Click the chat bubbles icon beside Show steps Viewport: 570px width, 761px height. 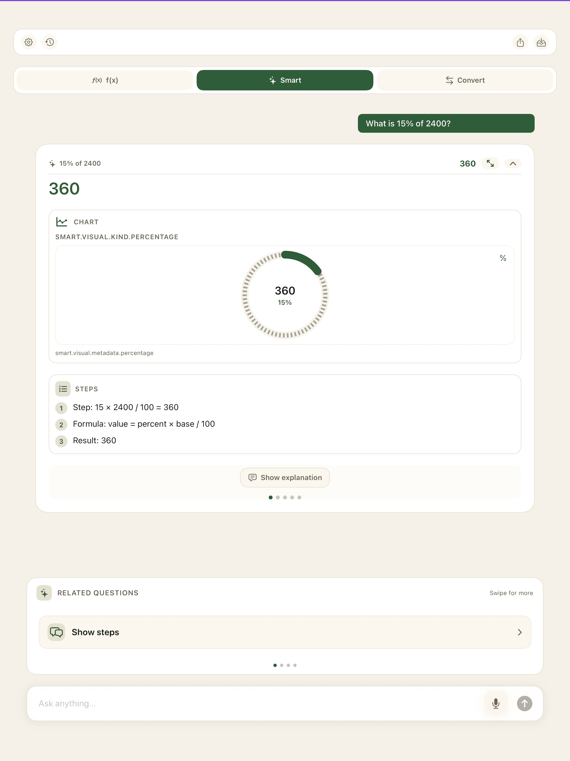pos(56,632)
